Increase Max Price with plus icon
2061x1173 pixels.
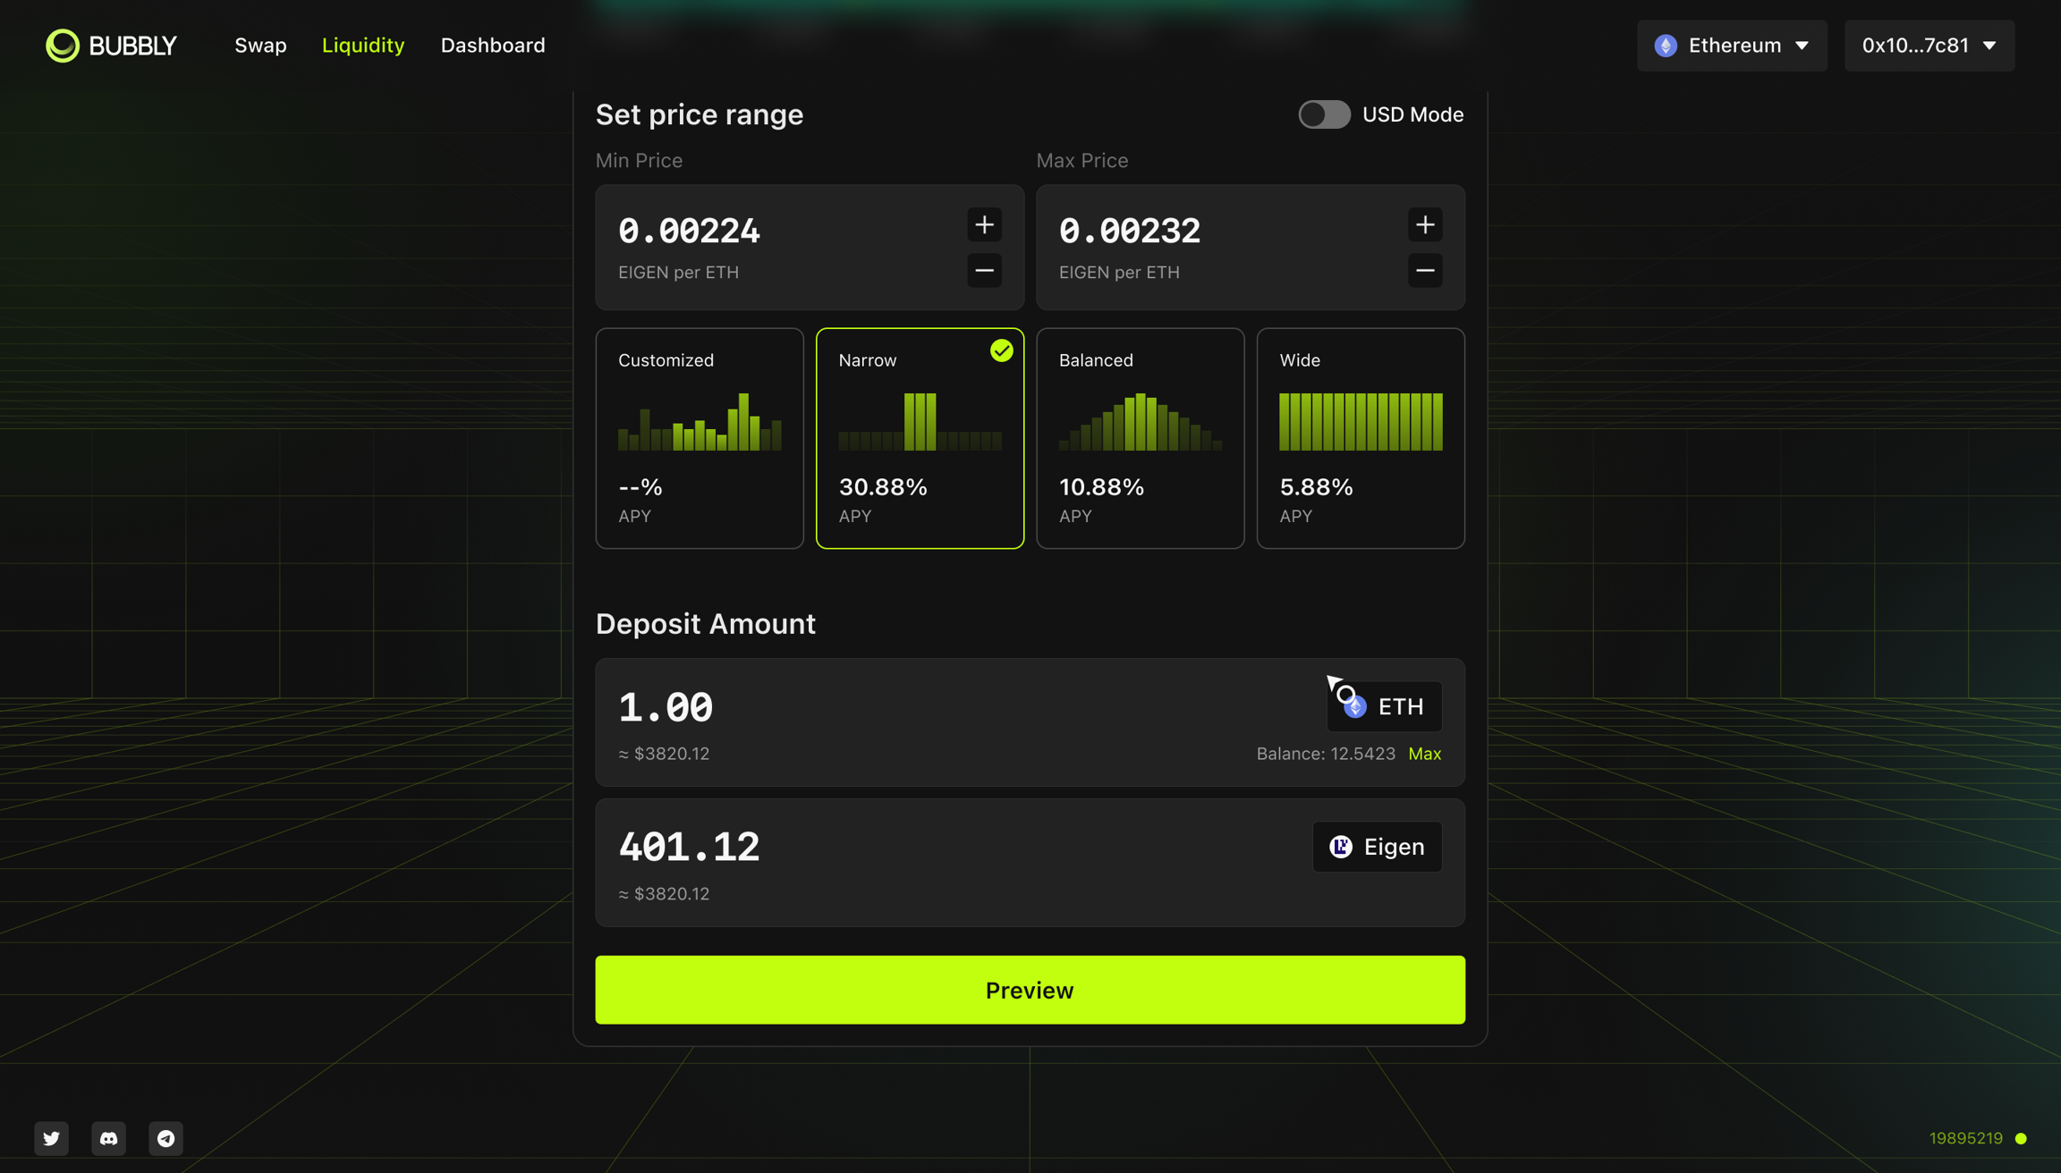pyautogui.click(x=1425, y=224)
